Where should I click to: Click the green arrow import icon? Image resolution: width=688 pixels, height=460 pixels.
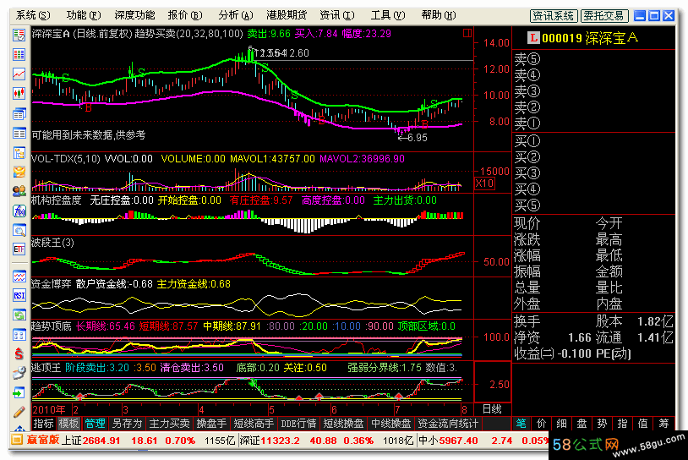click(x=19, y=392)
